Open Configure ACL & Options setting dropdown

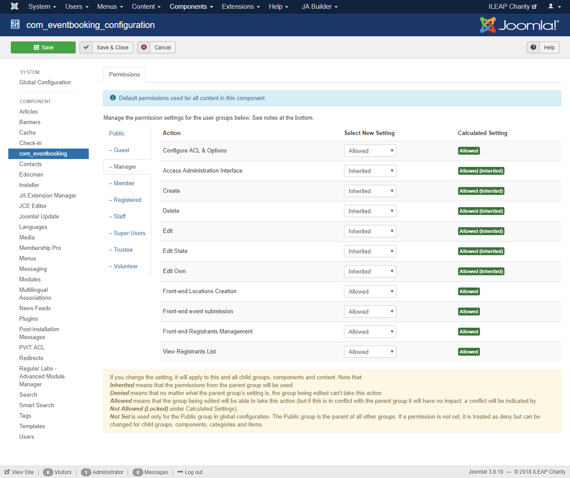point(370,151)
